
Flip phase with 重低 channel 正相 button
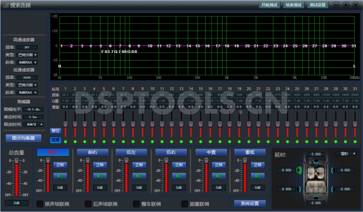258,165
